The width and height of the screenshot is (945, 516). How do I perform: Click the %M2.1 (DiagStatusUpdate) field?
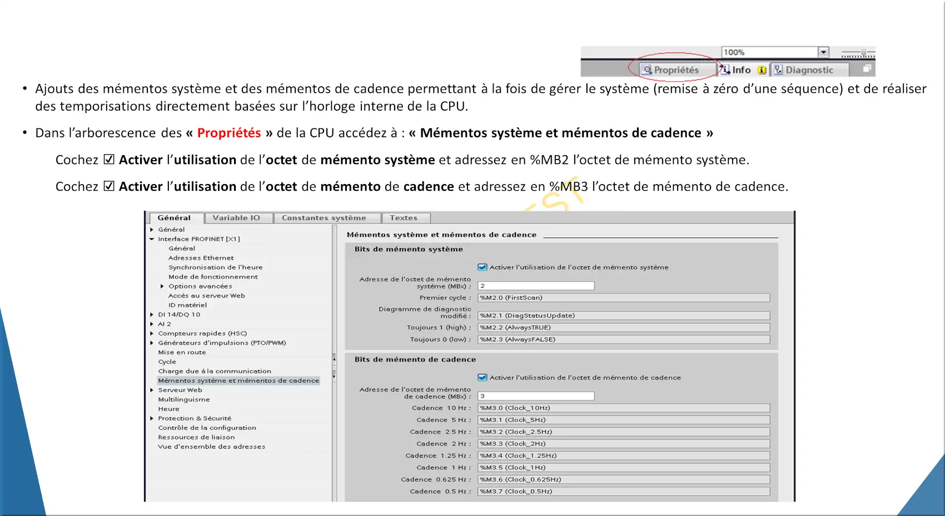pos(624,316)
